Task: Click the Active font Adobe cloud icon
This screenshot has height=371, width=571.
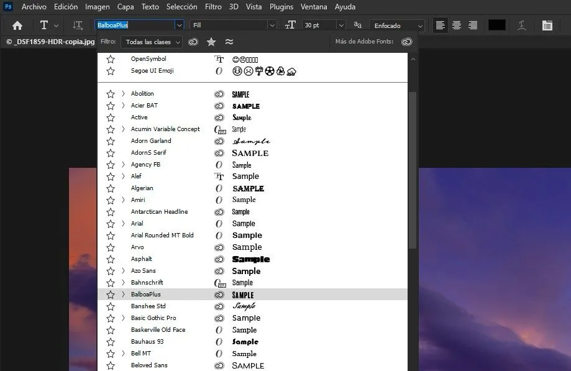Action: coord(219,117)
